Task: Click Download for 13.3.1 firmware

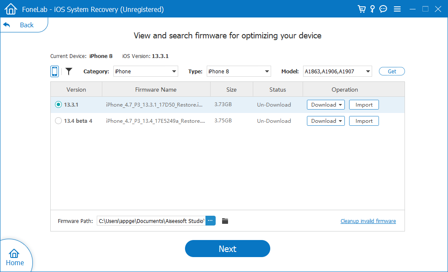Action: (326, 105)
